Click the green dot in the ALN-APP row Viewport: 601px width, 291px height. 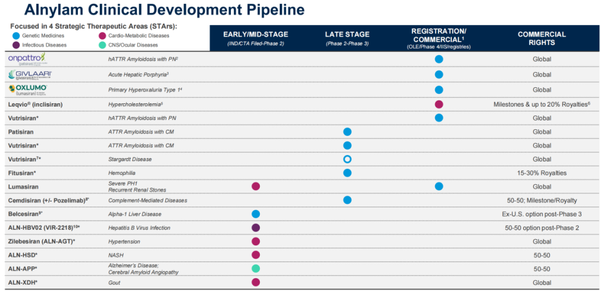tap(256, 268)
